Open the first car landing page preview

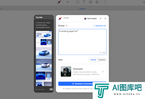click(x=44, y=34)
